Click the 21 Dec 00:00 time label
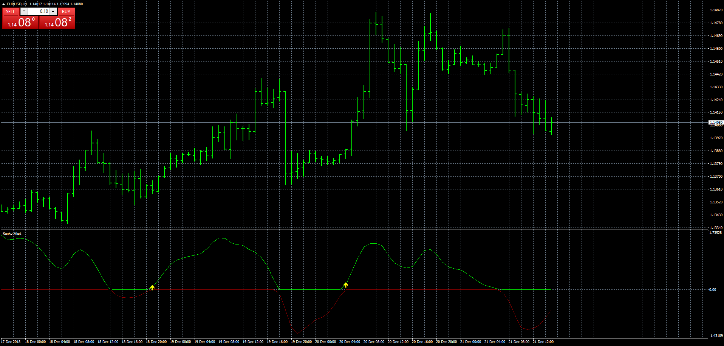This screenshot has width=724, height=346. (470, 342)
